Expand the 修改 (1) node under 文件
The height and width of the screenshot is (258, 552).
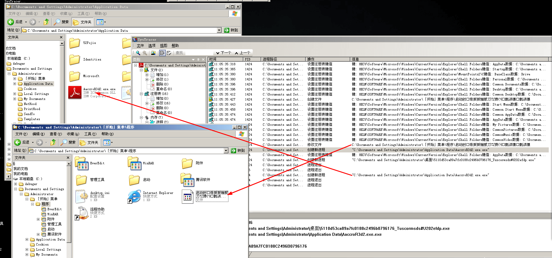tap(147, 79)
